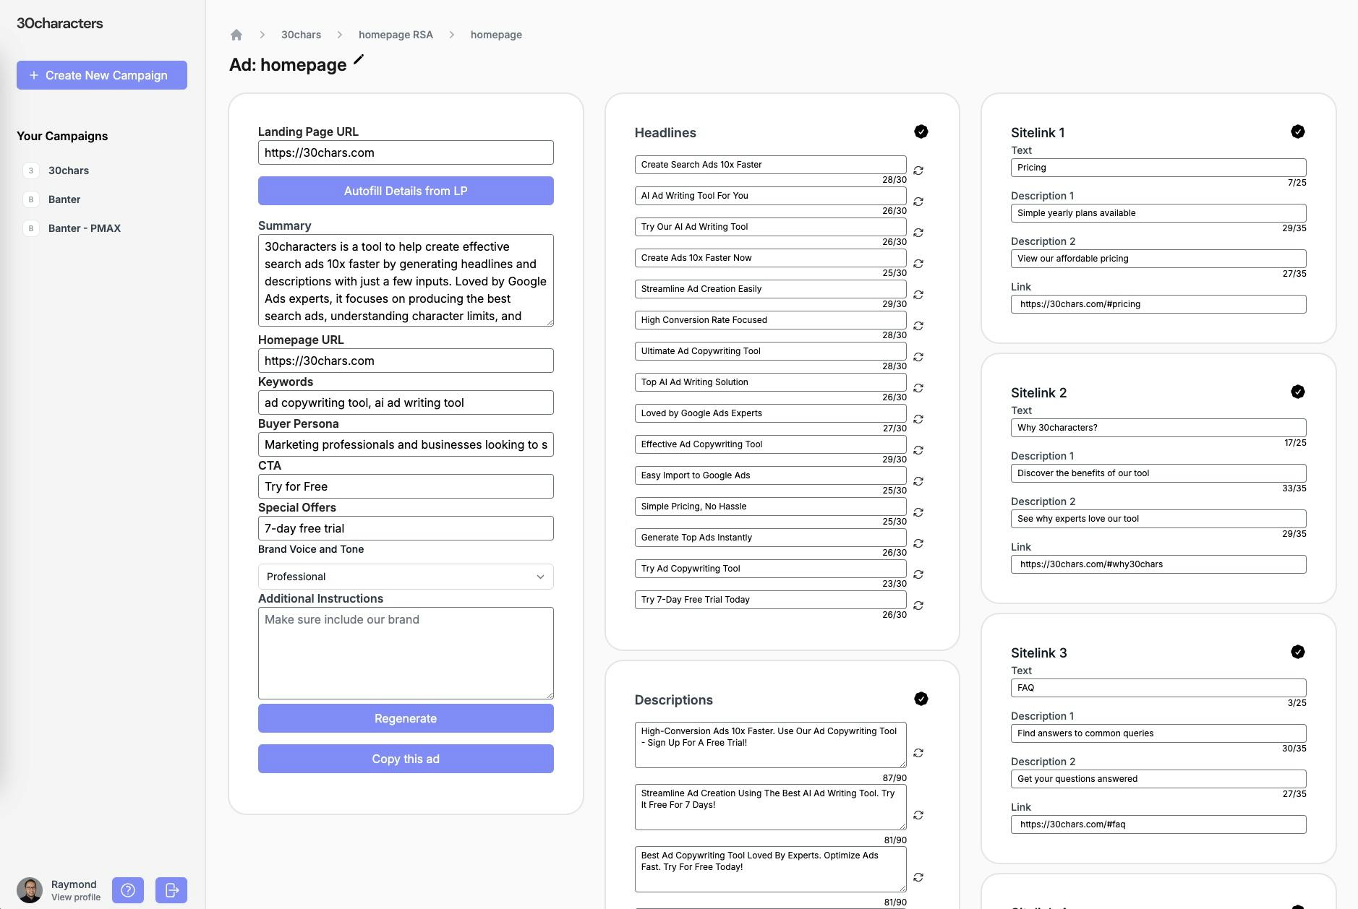The height and width of the screenshot is (909, 1358).
Task: Open the Banter - PMAX campaign
Action: tap(85, 228)
